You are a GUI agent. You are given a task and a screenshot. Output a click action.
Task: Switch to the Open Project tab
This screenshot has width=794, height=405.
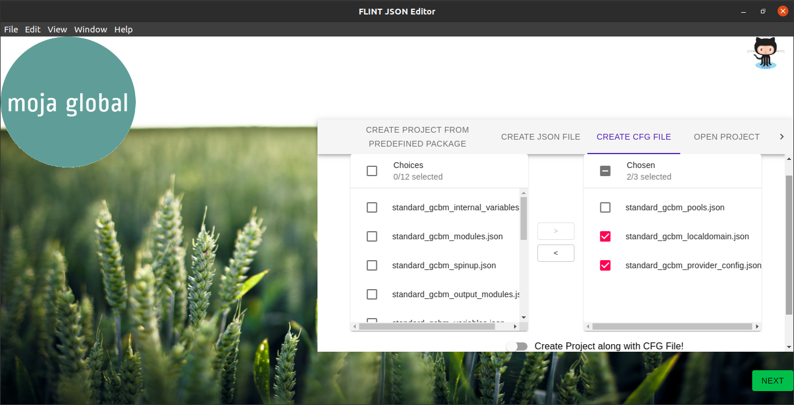727,137
